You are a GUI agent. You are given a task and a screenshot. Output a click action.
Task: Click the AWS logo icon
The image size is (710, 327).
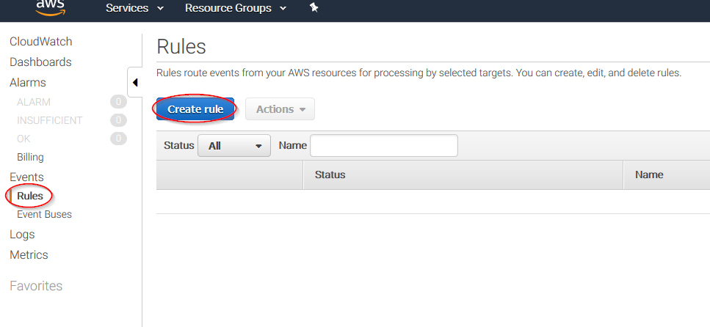pyautogui.click(x=51, y=7)
